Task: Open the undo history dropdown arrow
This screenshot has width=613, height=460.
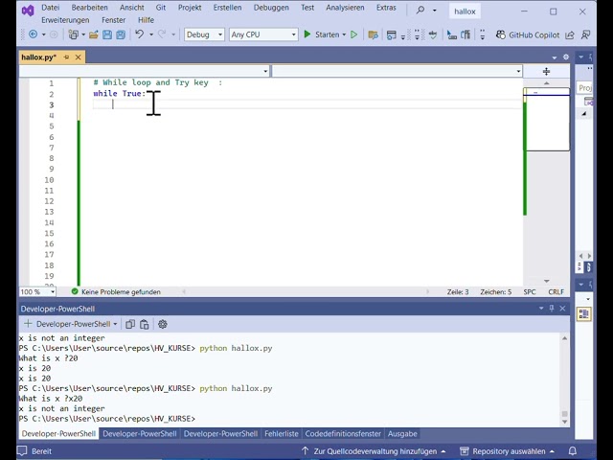Action: coord(151,34)
